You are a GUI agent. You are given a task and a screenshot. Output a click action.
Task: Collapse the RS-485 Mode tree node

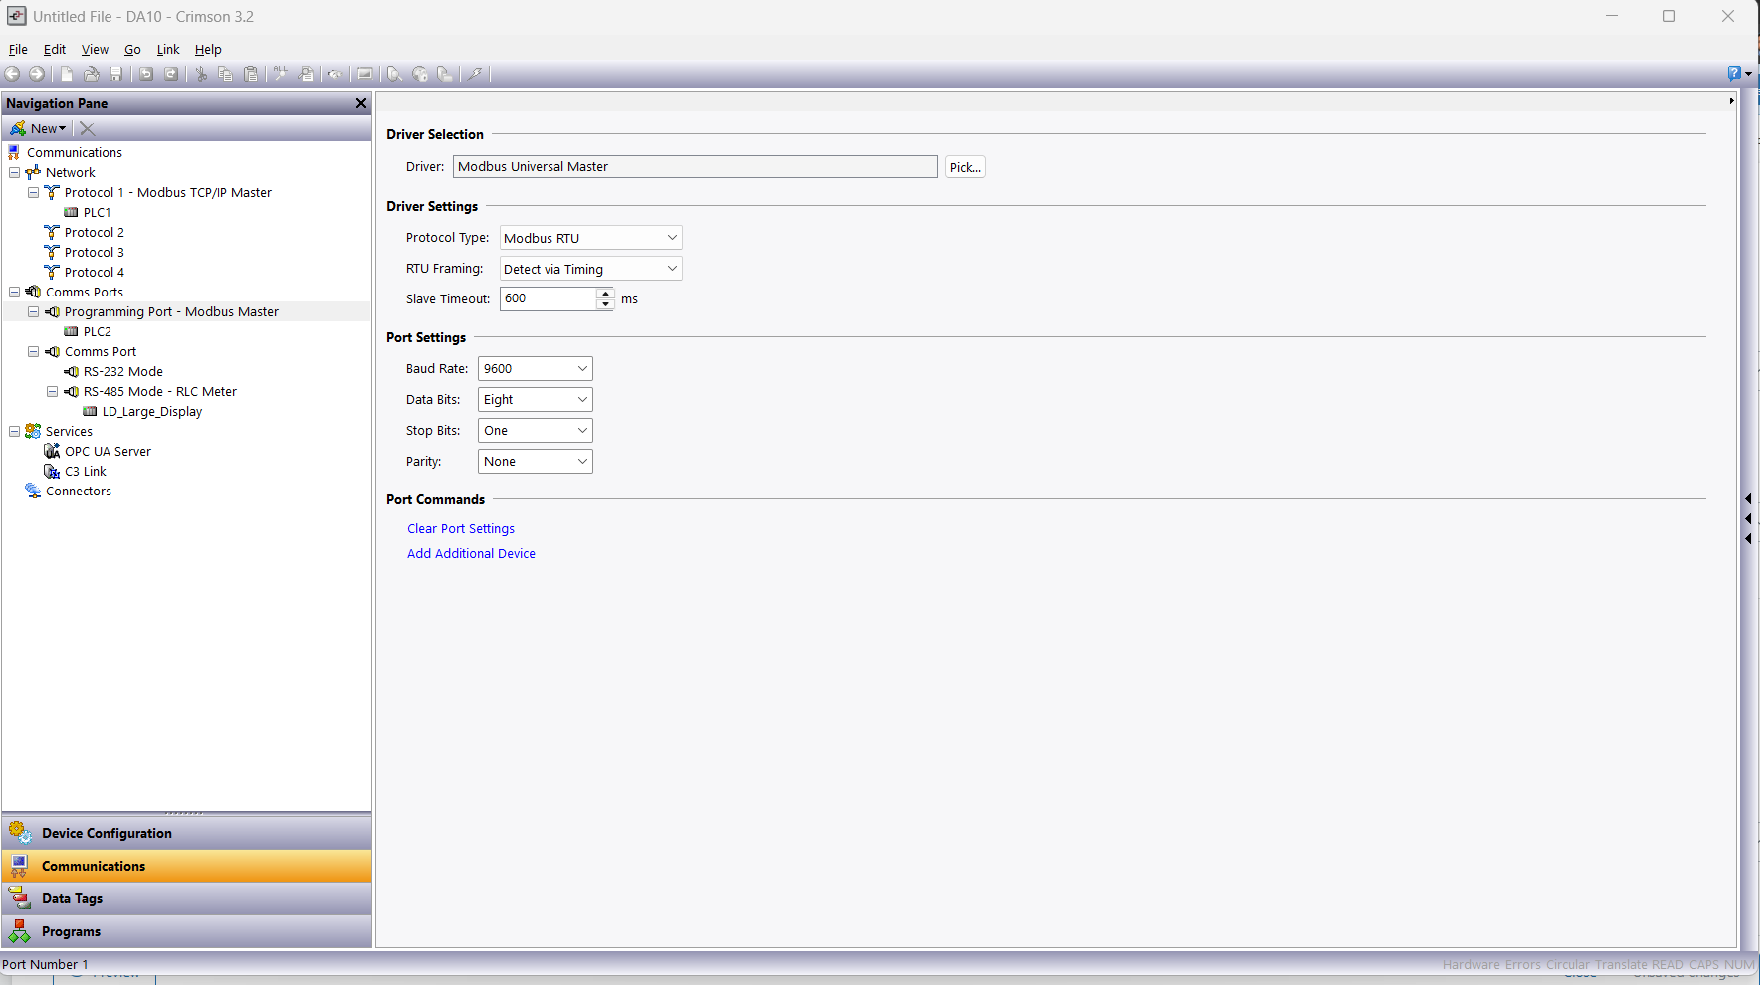pos(53,391)
